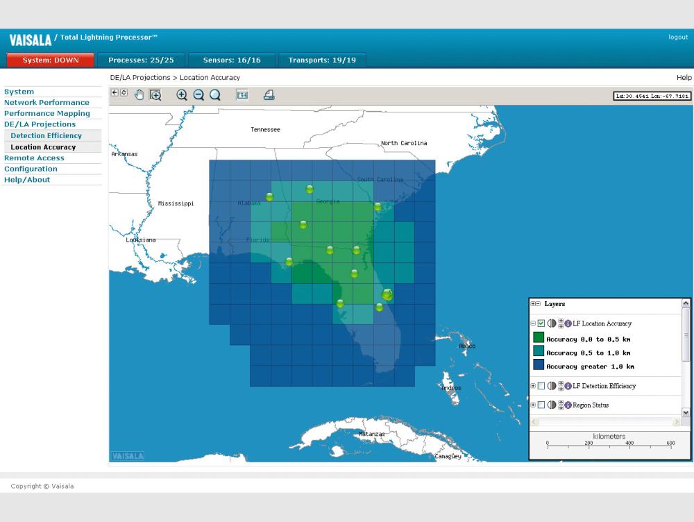Adjust transparency of LF Location Accuracy layer
This screenshot has height=522, width=694.
coord(551,323)
